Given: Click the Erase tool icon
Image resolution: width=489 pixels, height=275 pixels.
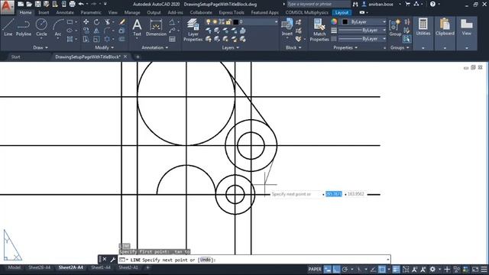Looking at the screenshot, I should coord(122,22).
